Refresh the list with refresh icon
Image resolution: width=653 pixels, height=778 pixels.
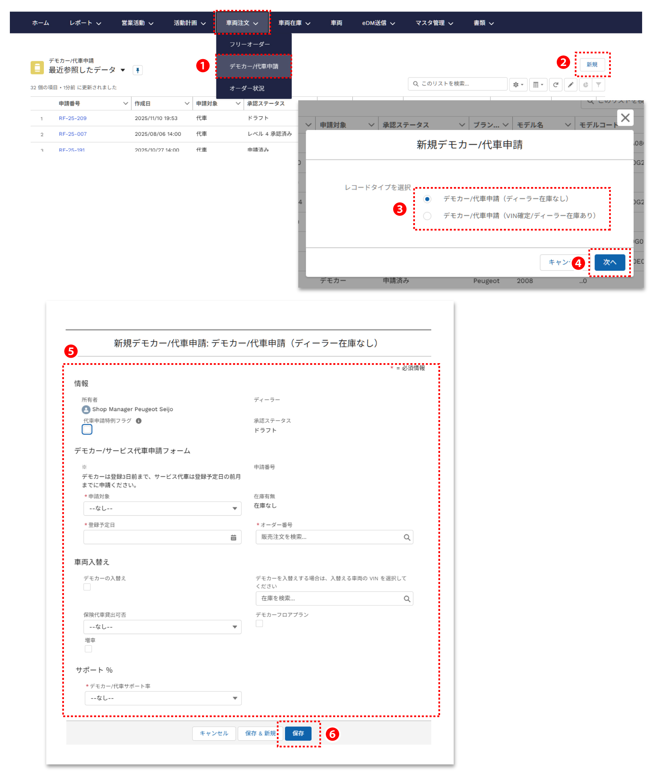pyautogui.click(x=555, y=85)
